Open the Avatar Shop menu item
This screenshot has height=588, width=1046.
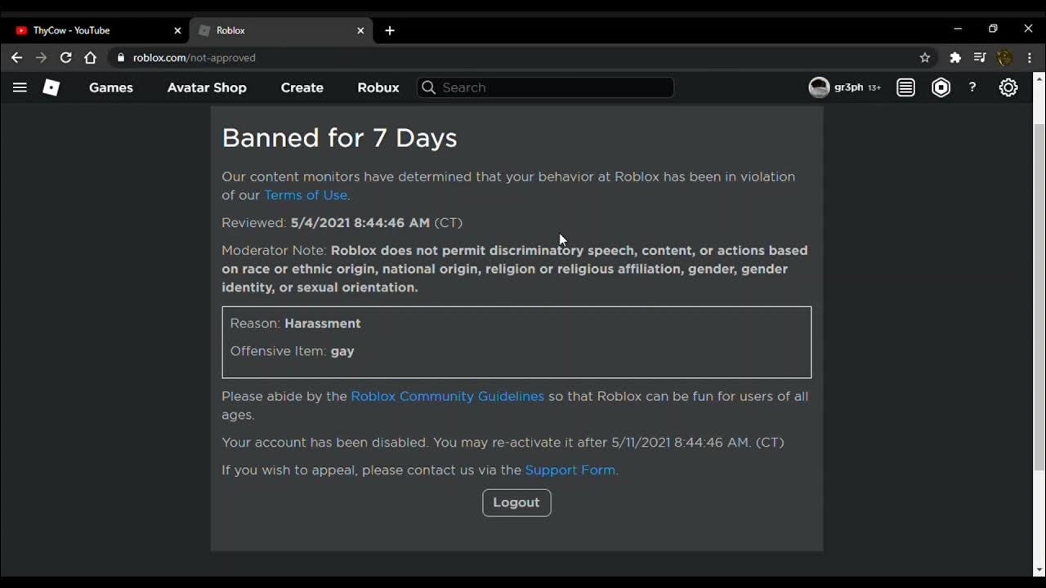click(x=207, y=87)
